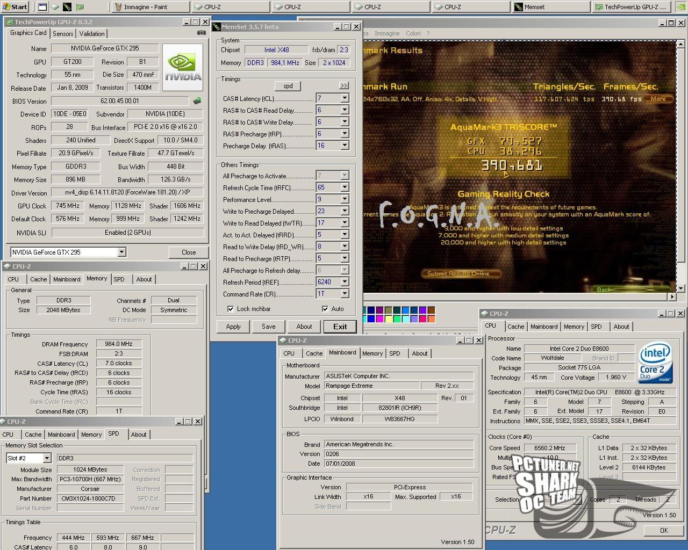The image size is (688, 550).
Task: Click the Close button in GPU-Z
Action: tap(189, 252)
